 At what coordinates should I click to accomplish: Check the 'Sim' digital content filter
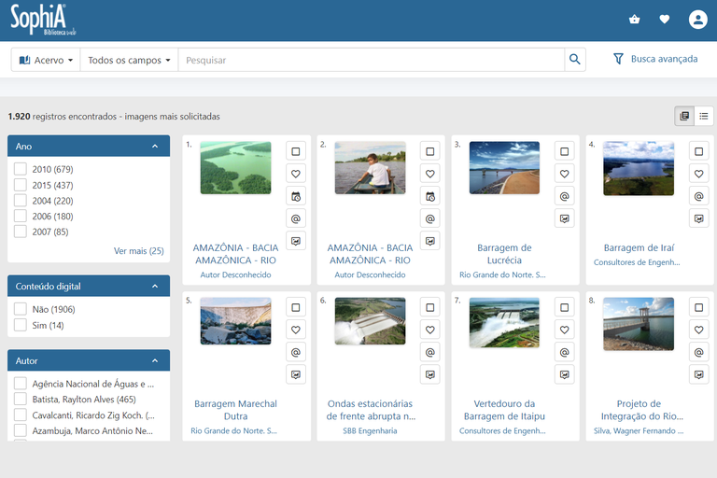point(21,325)
